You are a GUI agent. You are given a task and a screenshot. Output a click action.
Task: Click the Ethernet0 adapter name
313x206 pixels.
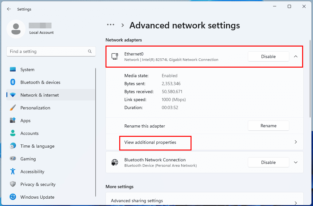click(134, 54)
